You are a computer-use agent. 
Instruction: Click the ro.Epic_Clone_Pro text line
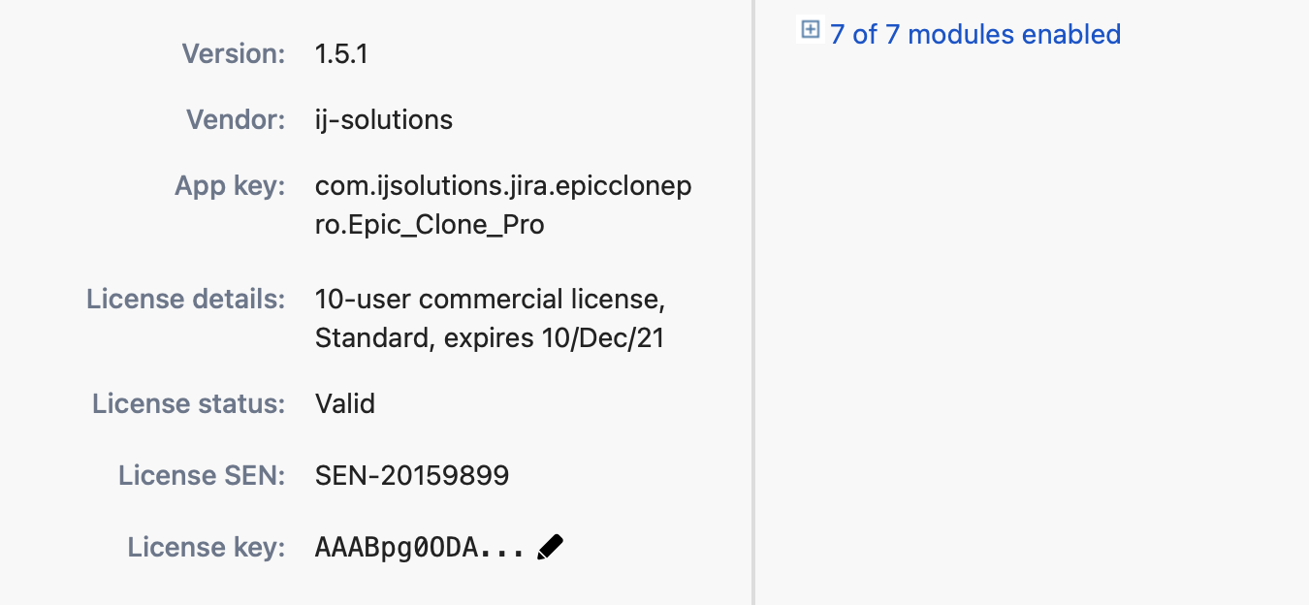[x=430, y=225]
